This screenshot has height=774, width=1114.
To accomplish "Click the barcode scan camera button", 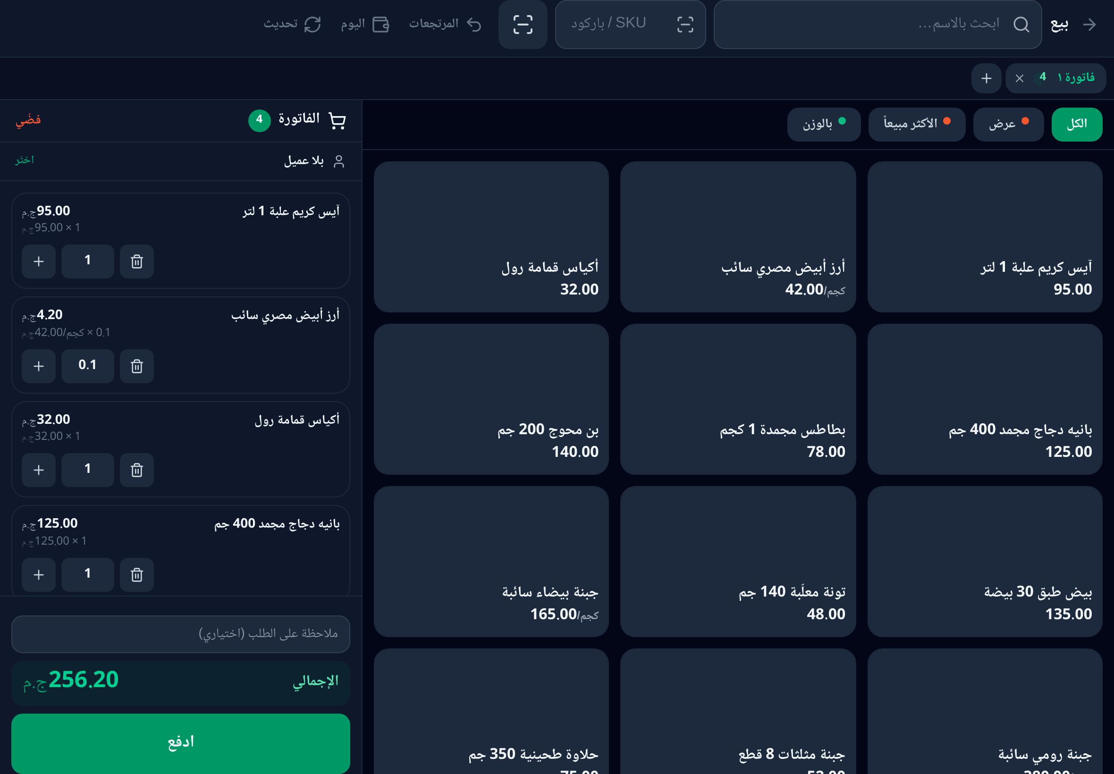I will point(523,24).
